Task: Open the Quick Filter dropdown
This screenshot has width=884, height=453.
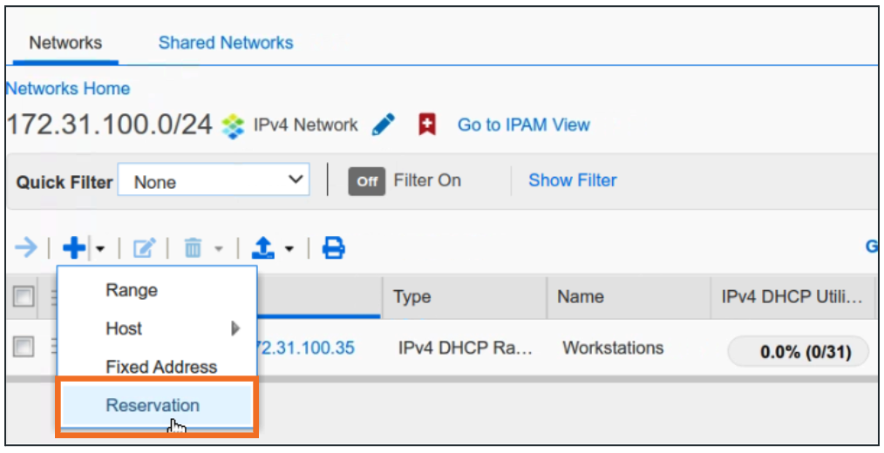Action: coord(214,181)
